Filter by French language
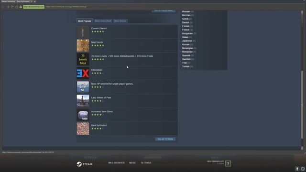This screenshot has width=306, height=172. point(186,30)
